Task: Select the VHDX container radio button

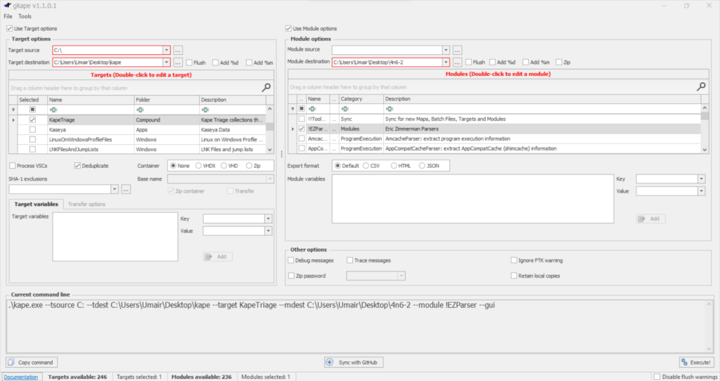Action: click(198, 166)
